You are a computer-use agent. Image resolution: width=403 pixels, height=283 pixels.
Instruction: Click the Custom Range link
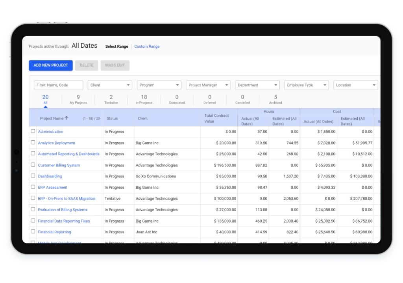pos(146,46)
